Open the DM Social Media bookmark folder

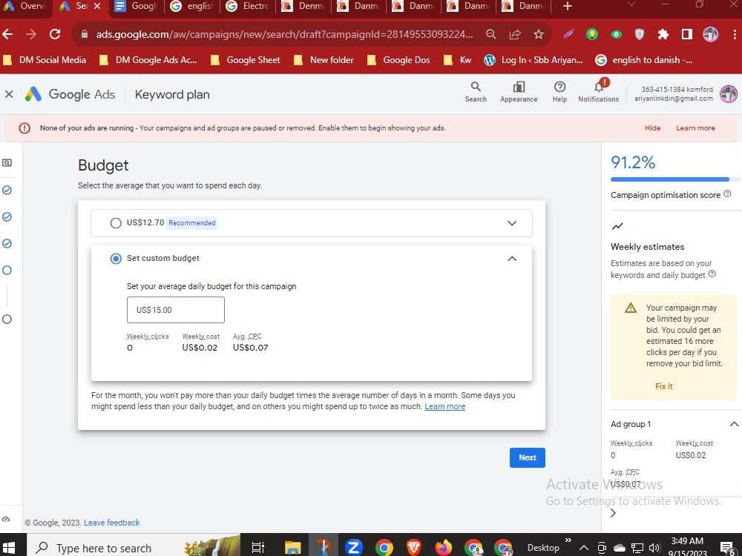pos(45,60)
